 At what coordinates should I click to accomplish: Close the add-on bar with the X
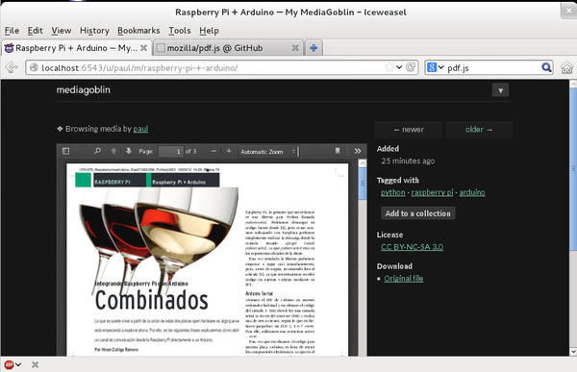[35, 364]
